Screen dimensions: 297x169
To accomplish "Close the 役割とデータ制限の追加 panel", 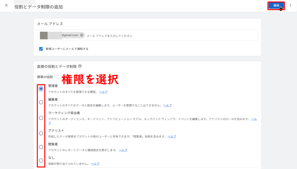I will [x=6, y=5].
